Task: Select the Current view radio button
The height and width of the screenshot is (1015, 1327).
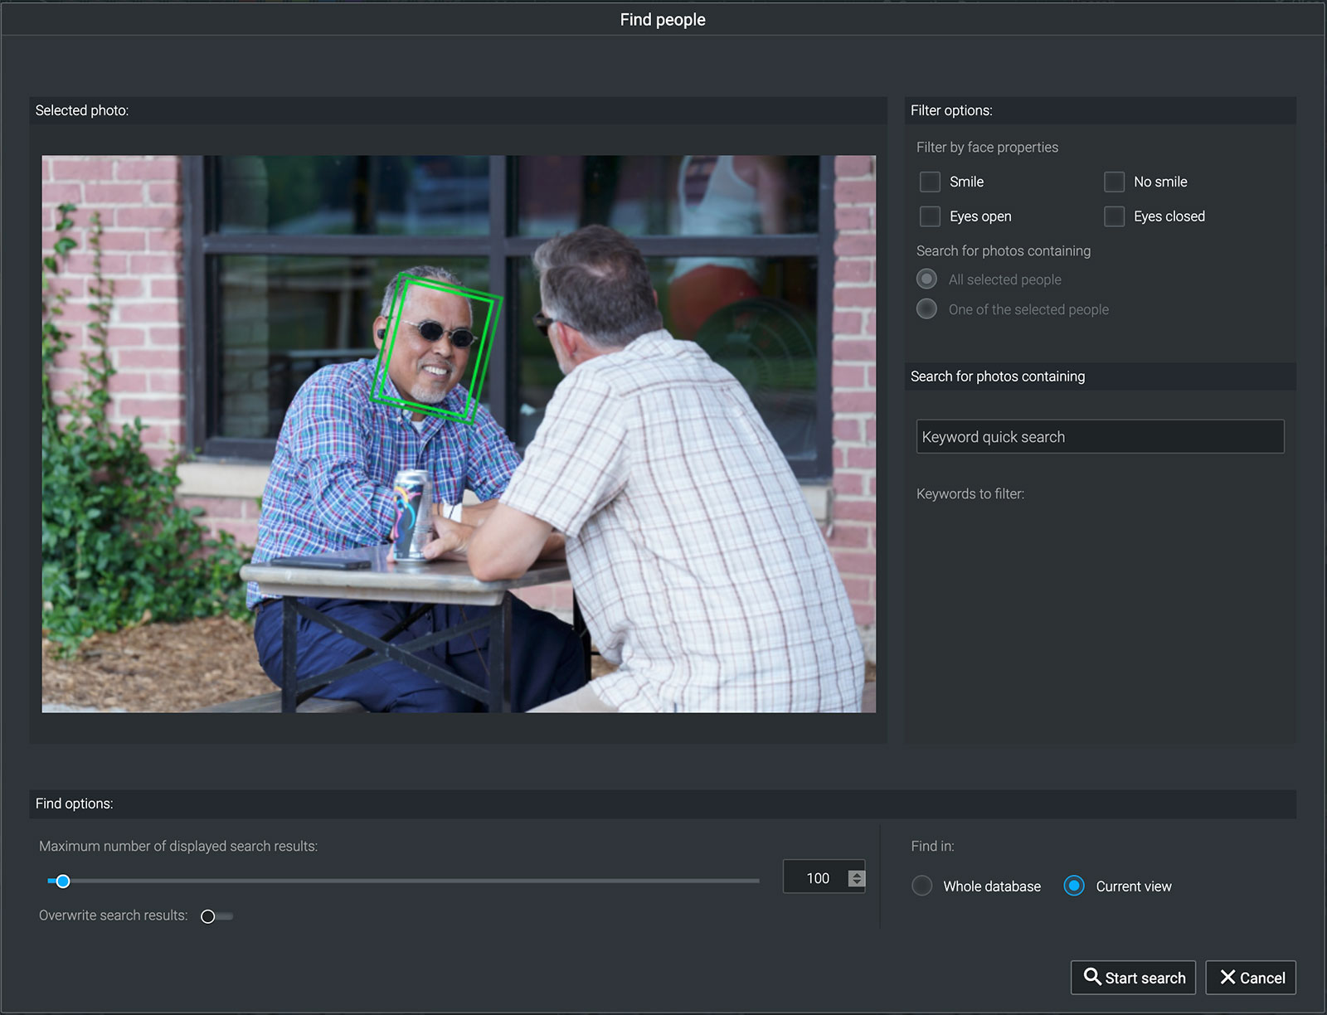Action: pyautogui.click(x=1074, y=886)
